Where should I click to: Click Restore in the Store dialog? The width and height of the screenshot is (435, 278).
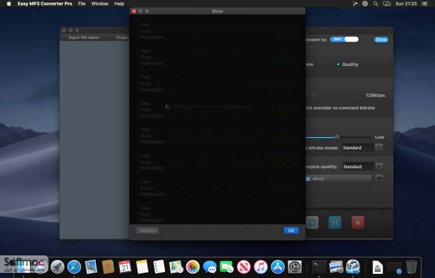point(147,230)
